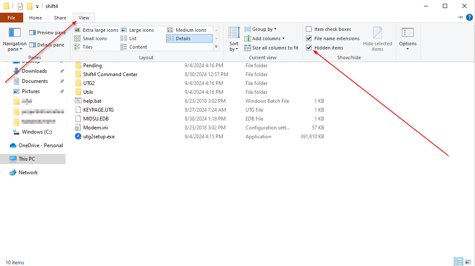Choose the Details layout option

click(189, 38)
